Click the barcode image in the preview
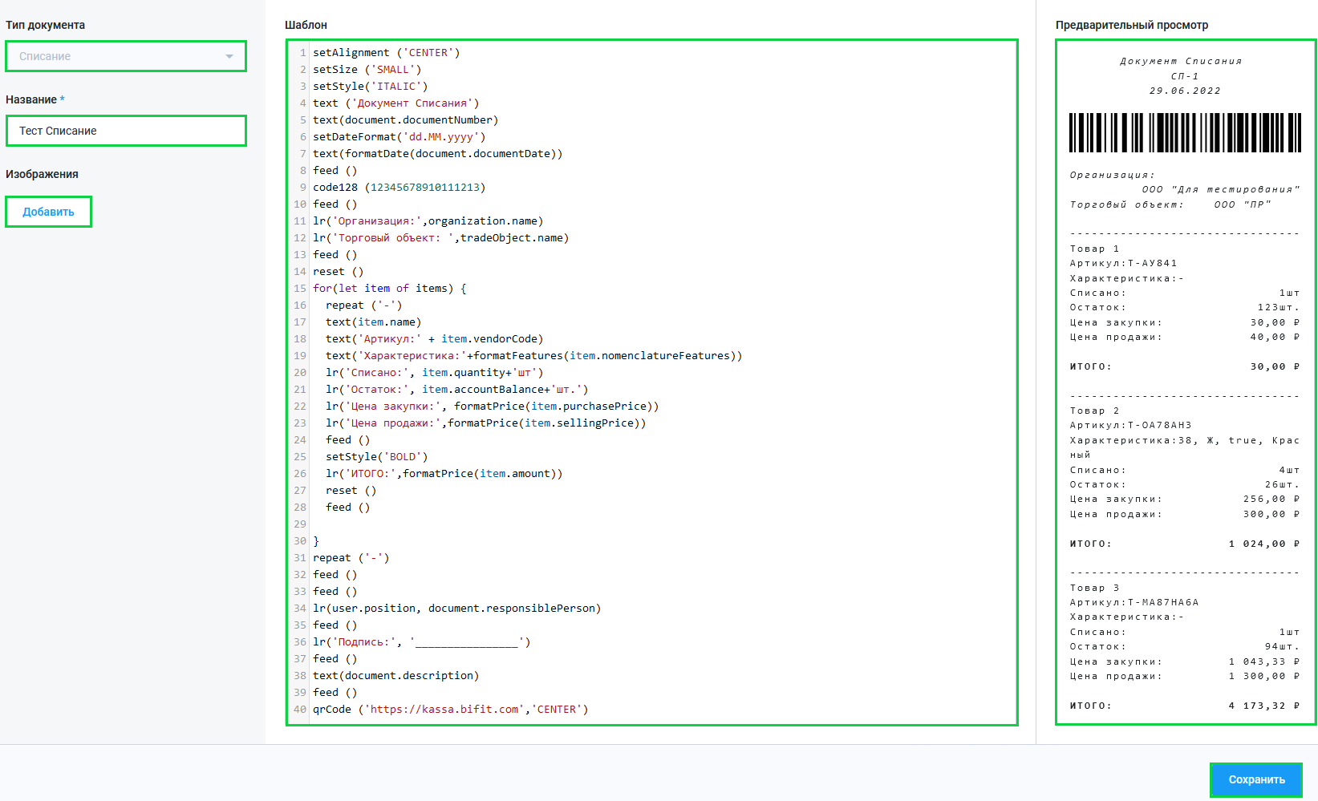 (x=1185, y=133)
